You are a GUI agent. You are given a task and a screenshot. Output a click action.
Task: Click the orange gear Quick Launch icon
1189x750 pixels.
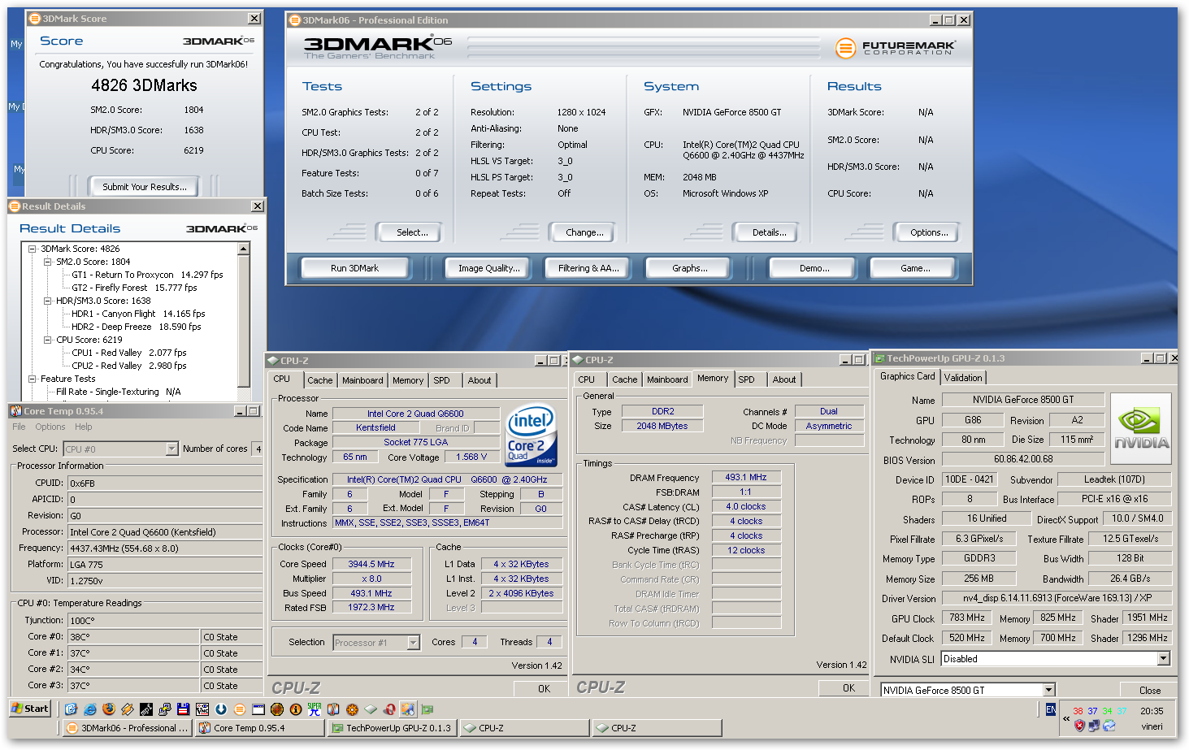click(352, 709)
